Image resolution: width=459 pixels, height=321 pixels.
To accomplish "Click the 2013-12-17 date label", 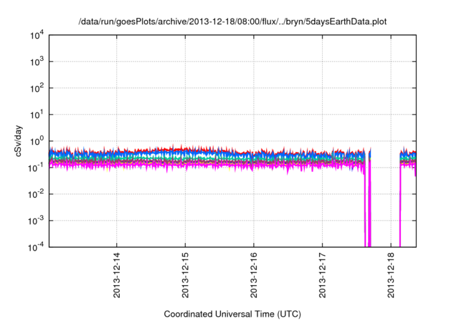I will (322, 275).
